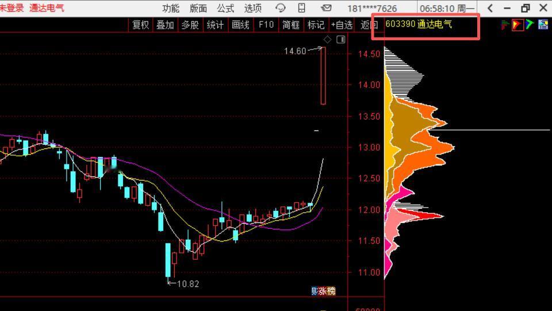Screen dimensions: 552x311
Task: Add stock with +自选 button
Action: (x=342, y=25)
